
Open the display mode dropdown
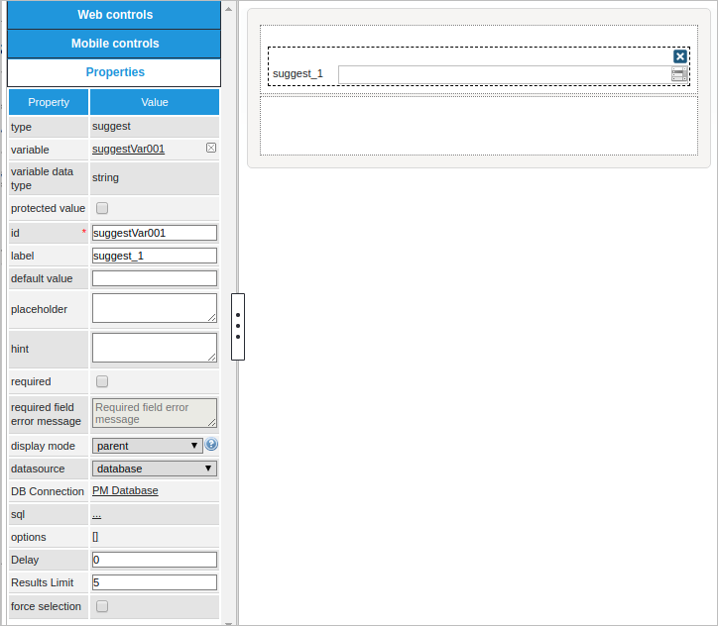click(x=148, y=446)
